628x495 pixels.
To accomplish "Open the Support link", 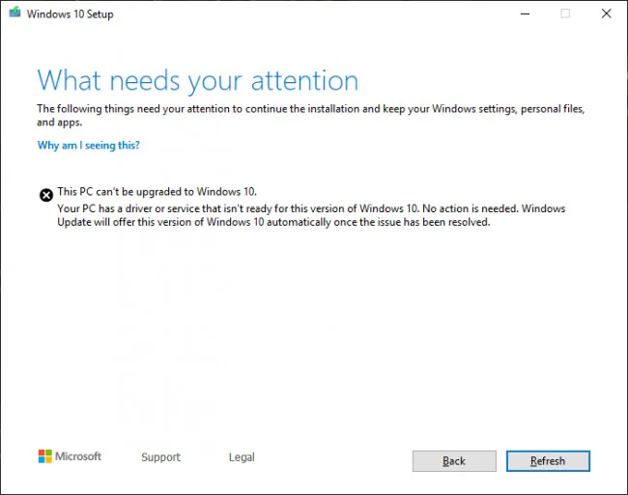I will [x=160, y=457].
